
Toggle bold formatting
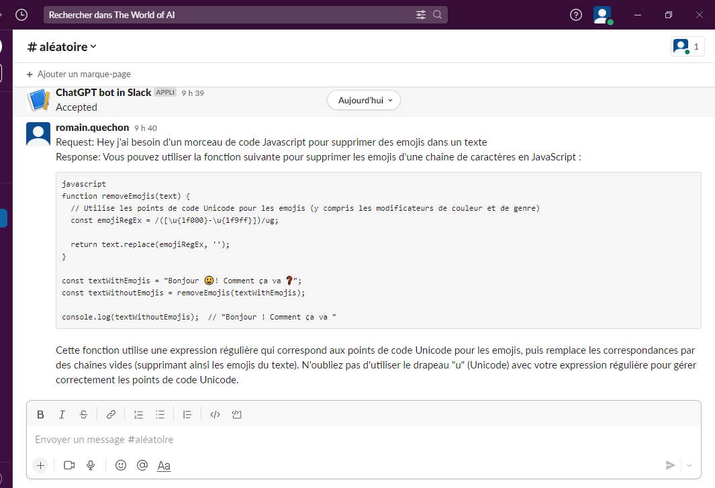coord(40,414)
